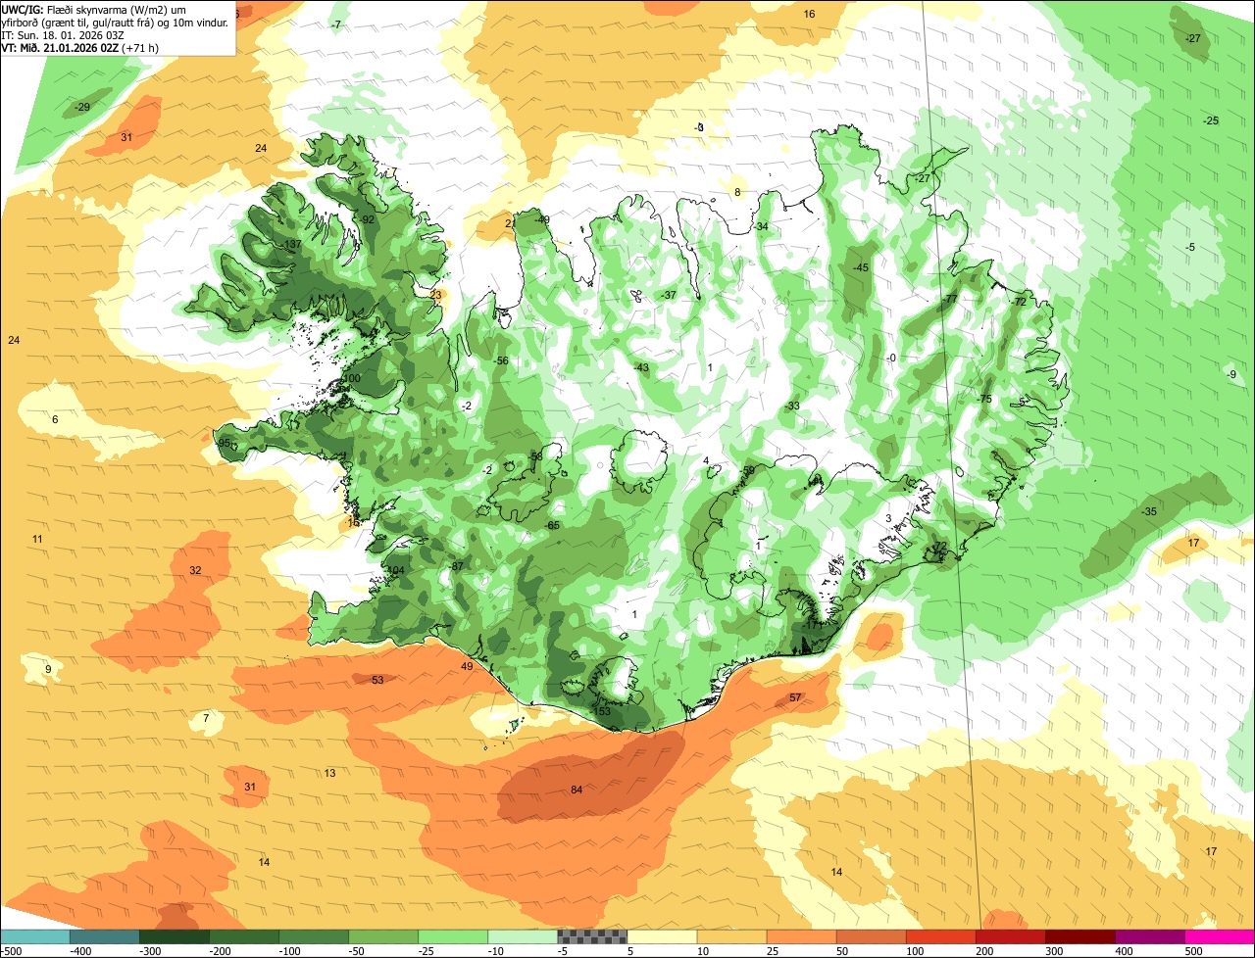This screenshot has height=958, width=1255.
Task: Click the legend swatch between 25 and 50
Action: (801, 936)
